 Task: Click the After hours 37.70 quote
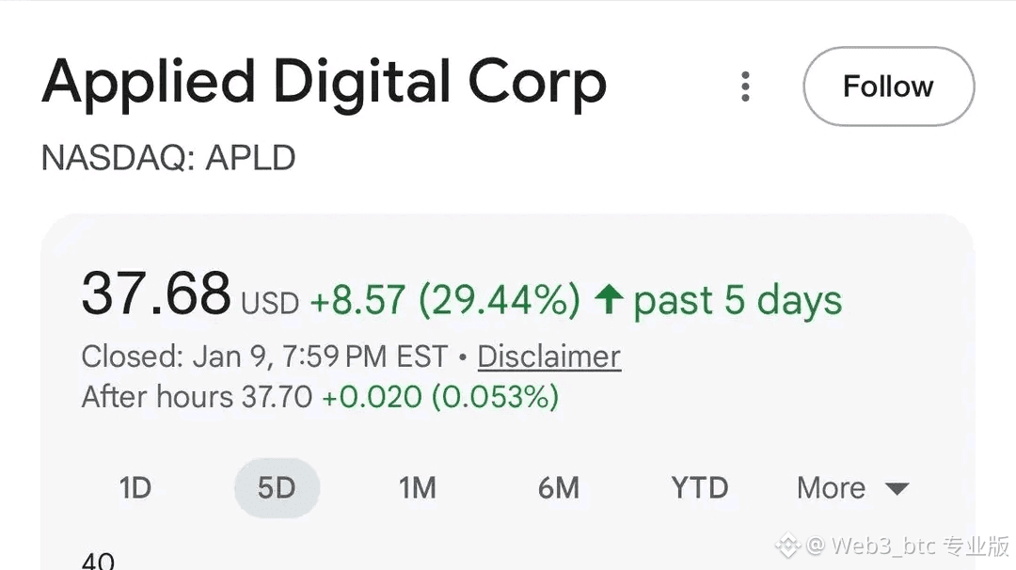(197, 396)
